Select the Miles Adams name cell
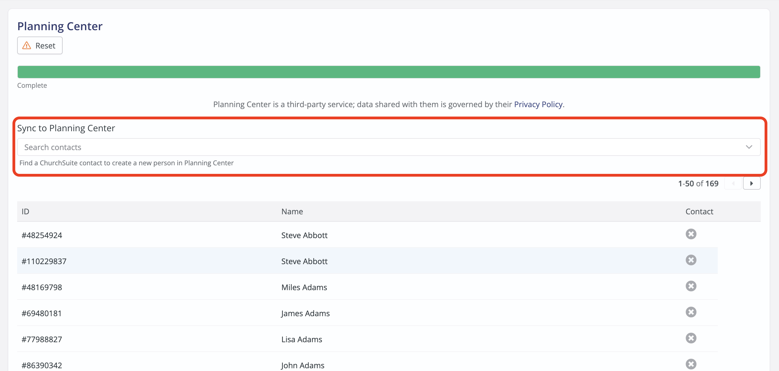779x371 pixels. (x=304, y=287)
